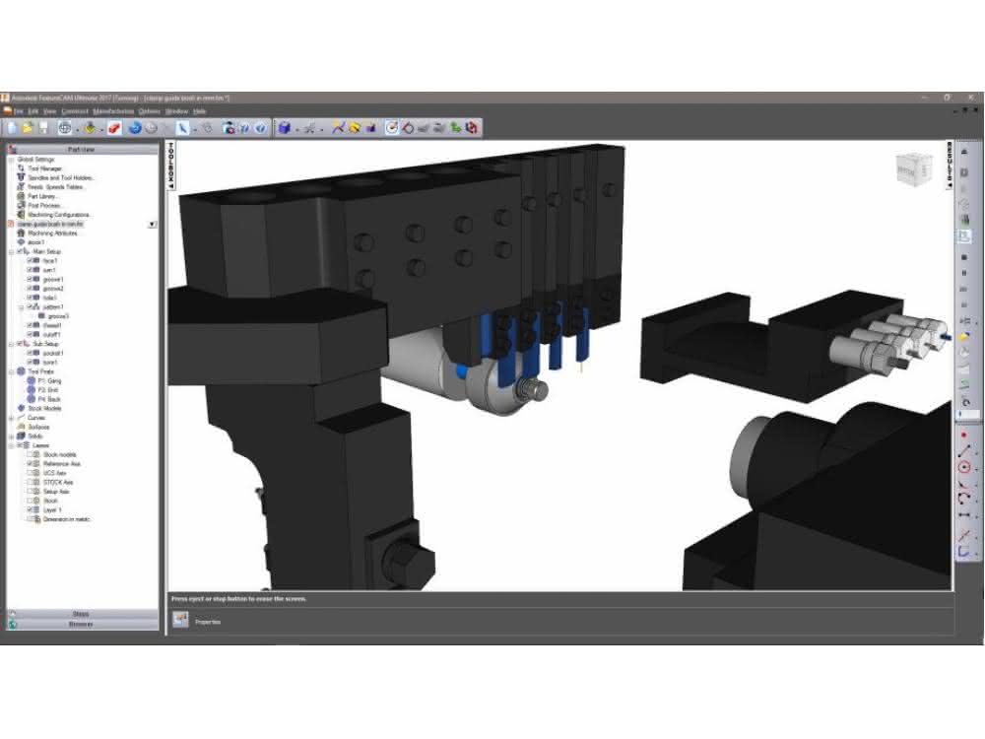This screenshot has width=985, height=739.
Task: Toggle the pocket1 feature checkbox
Action: pyautogui.click(x=29, y=353)
